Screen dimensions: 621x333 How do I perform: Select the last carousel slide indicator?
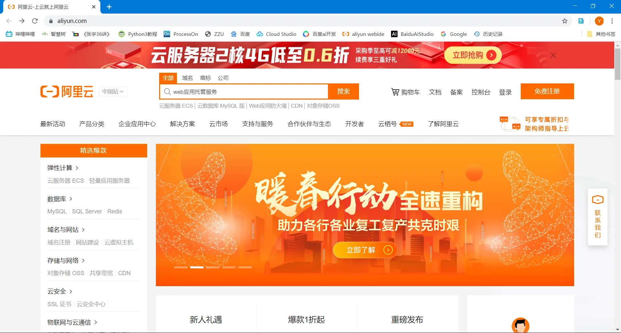click(245, 267)
